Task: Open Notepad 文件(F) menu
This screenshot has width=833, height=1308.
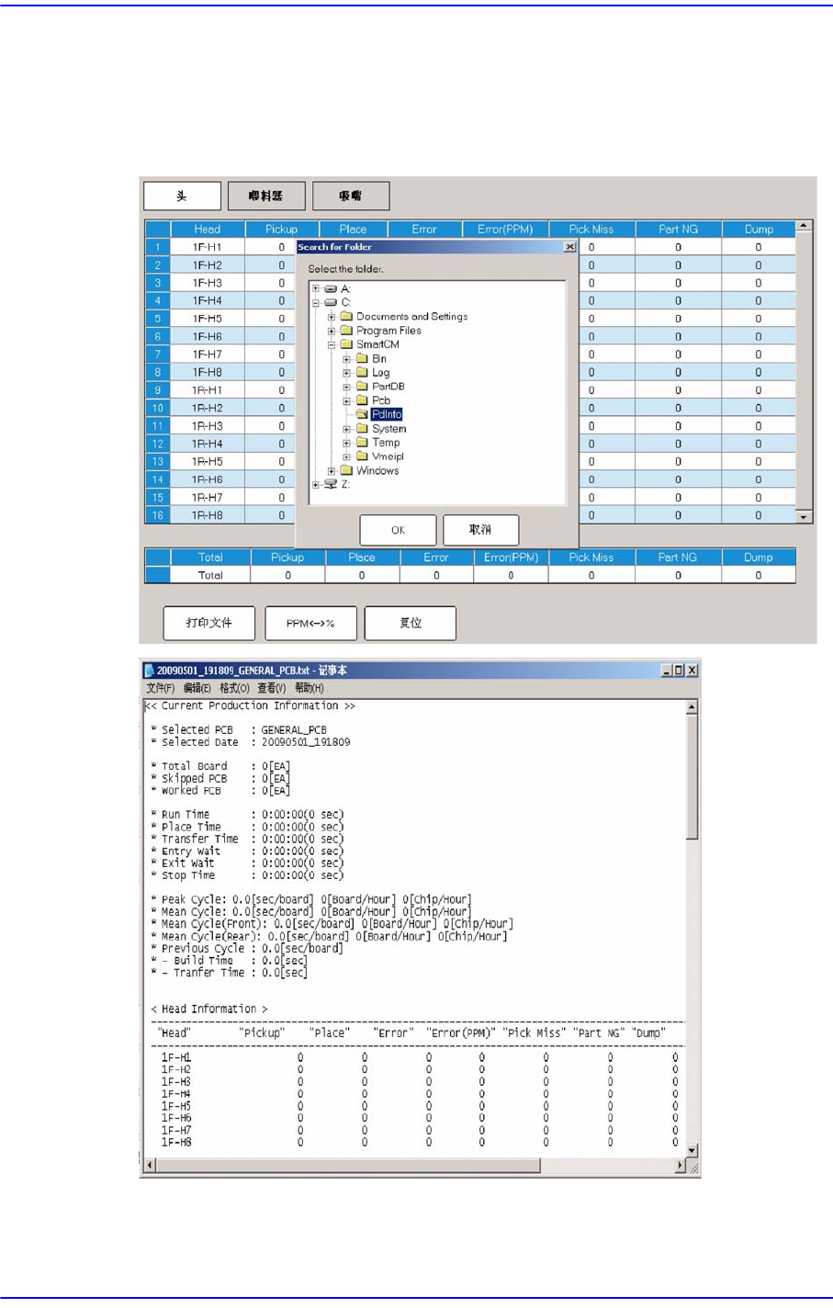Action: 161,688
